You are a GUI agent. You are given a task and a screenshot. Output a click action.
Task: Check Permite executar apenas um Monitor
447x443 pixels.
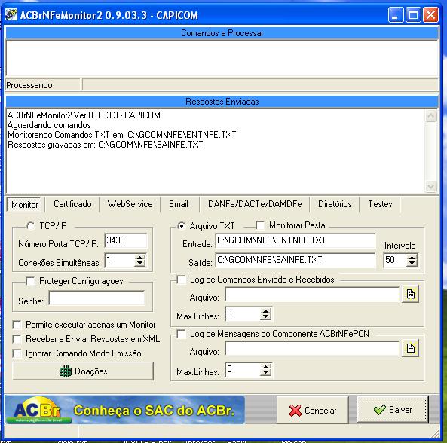point(17,325)
